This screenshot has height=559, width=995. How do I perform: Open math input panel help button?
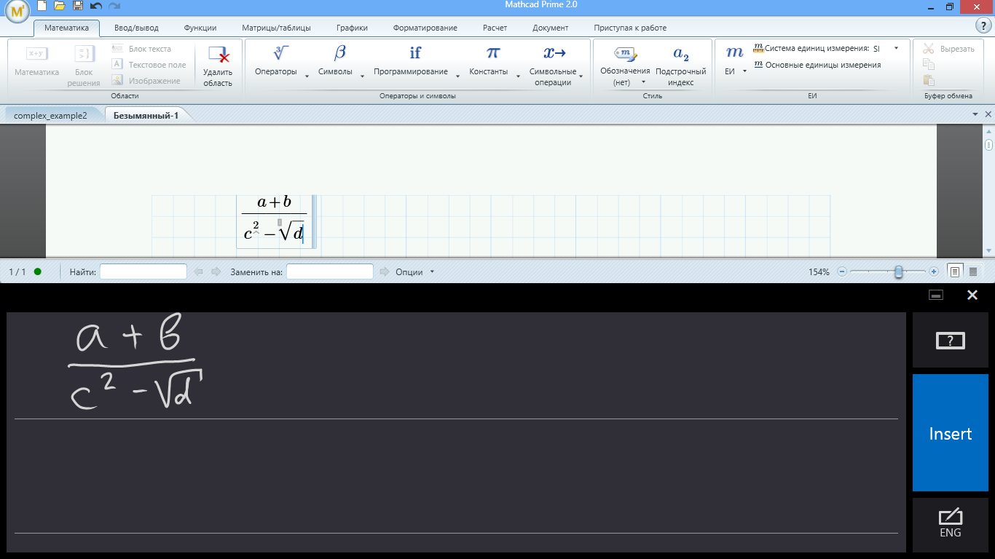951,341
